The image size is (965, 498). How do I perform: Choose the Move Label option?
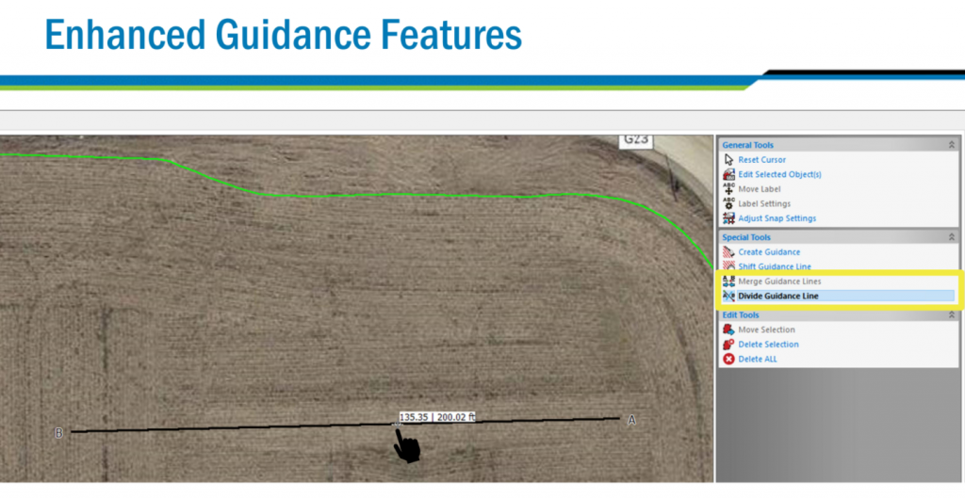coord(759,188)
